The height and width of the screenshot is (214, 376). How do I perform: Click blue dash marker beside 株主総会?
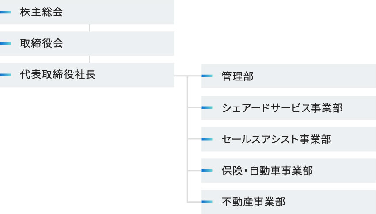[5, 12]
